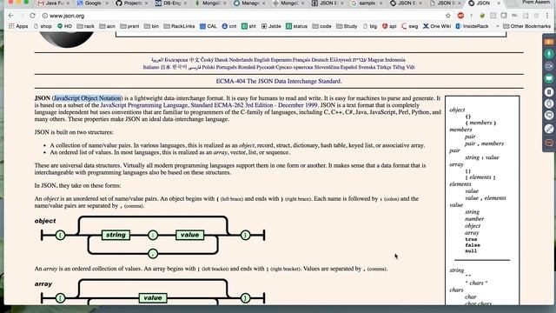Viewport: 556px width, 313px height.
Task: Click the value box in the array diagram
Action: click(x=153, y=297)
